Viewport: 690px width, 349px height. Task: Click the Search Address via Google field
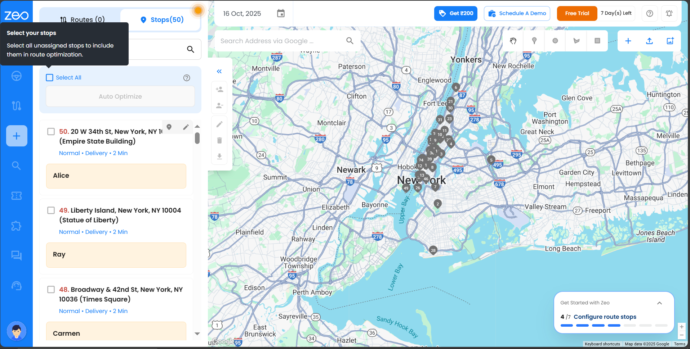tap(281, 41)
